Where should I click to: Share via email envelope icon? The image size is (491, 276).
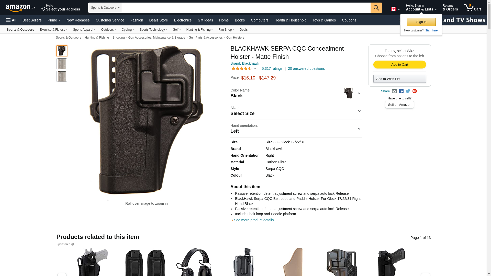point(394,91)
